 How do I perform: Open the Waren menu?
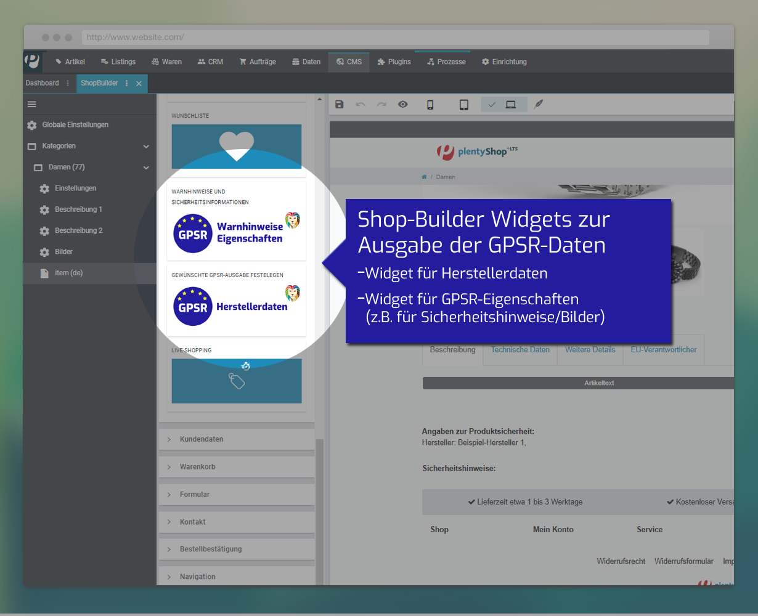tap(166, 62)
